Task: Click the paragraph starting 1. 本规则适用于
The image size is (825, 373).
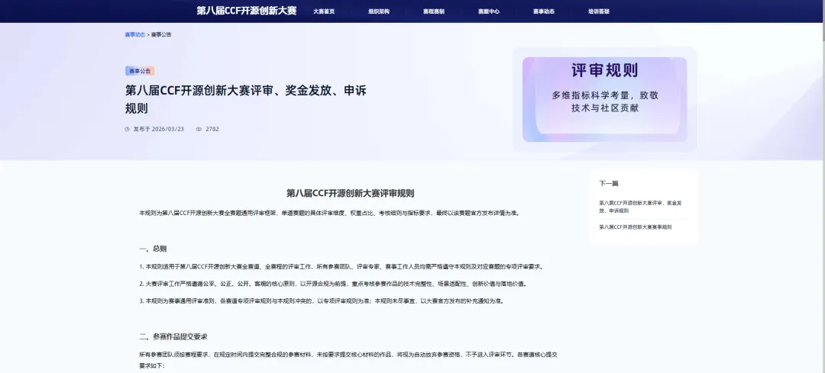Action: (341, 266)
